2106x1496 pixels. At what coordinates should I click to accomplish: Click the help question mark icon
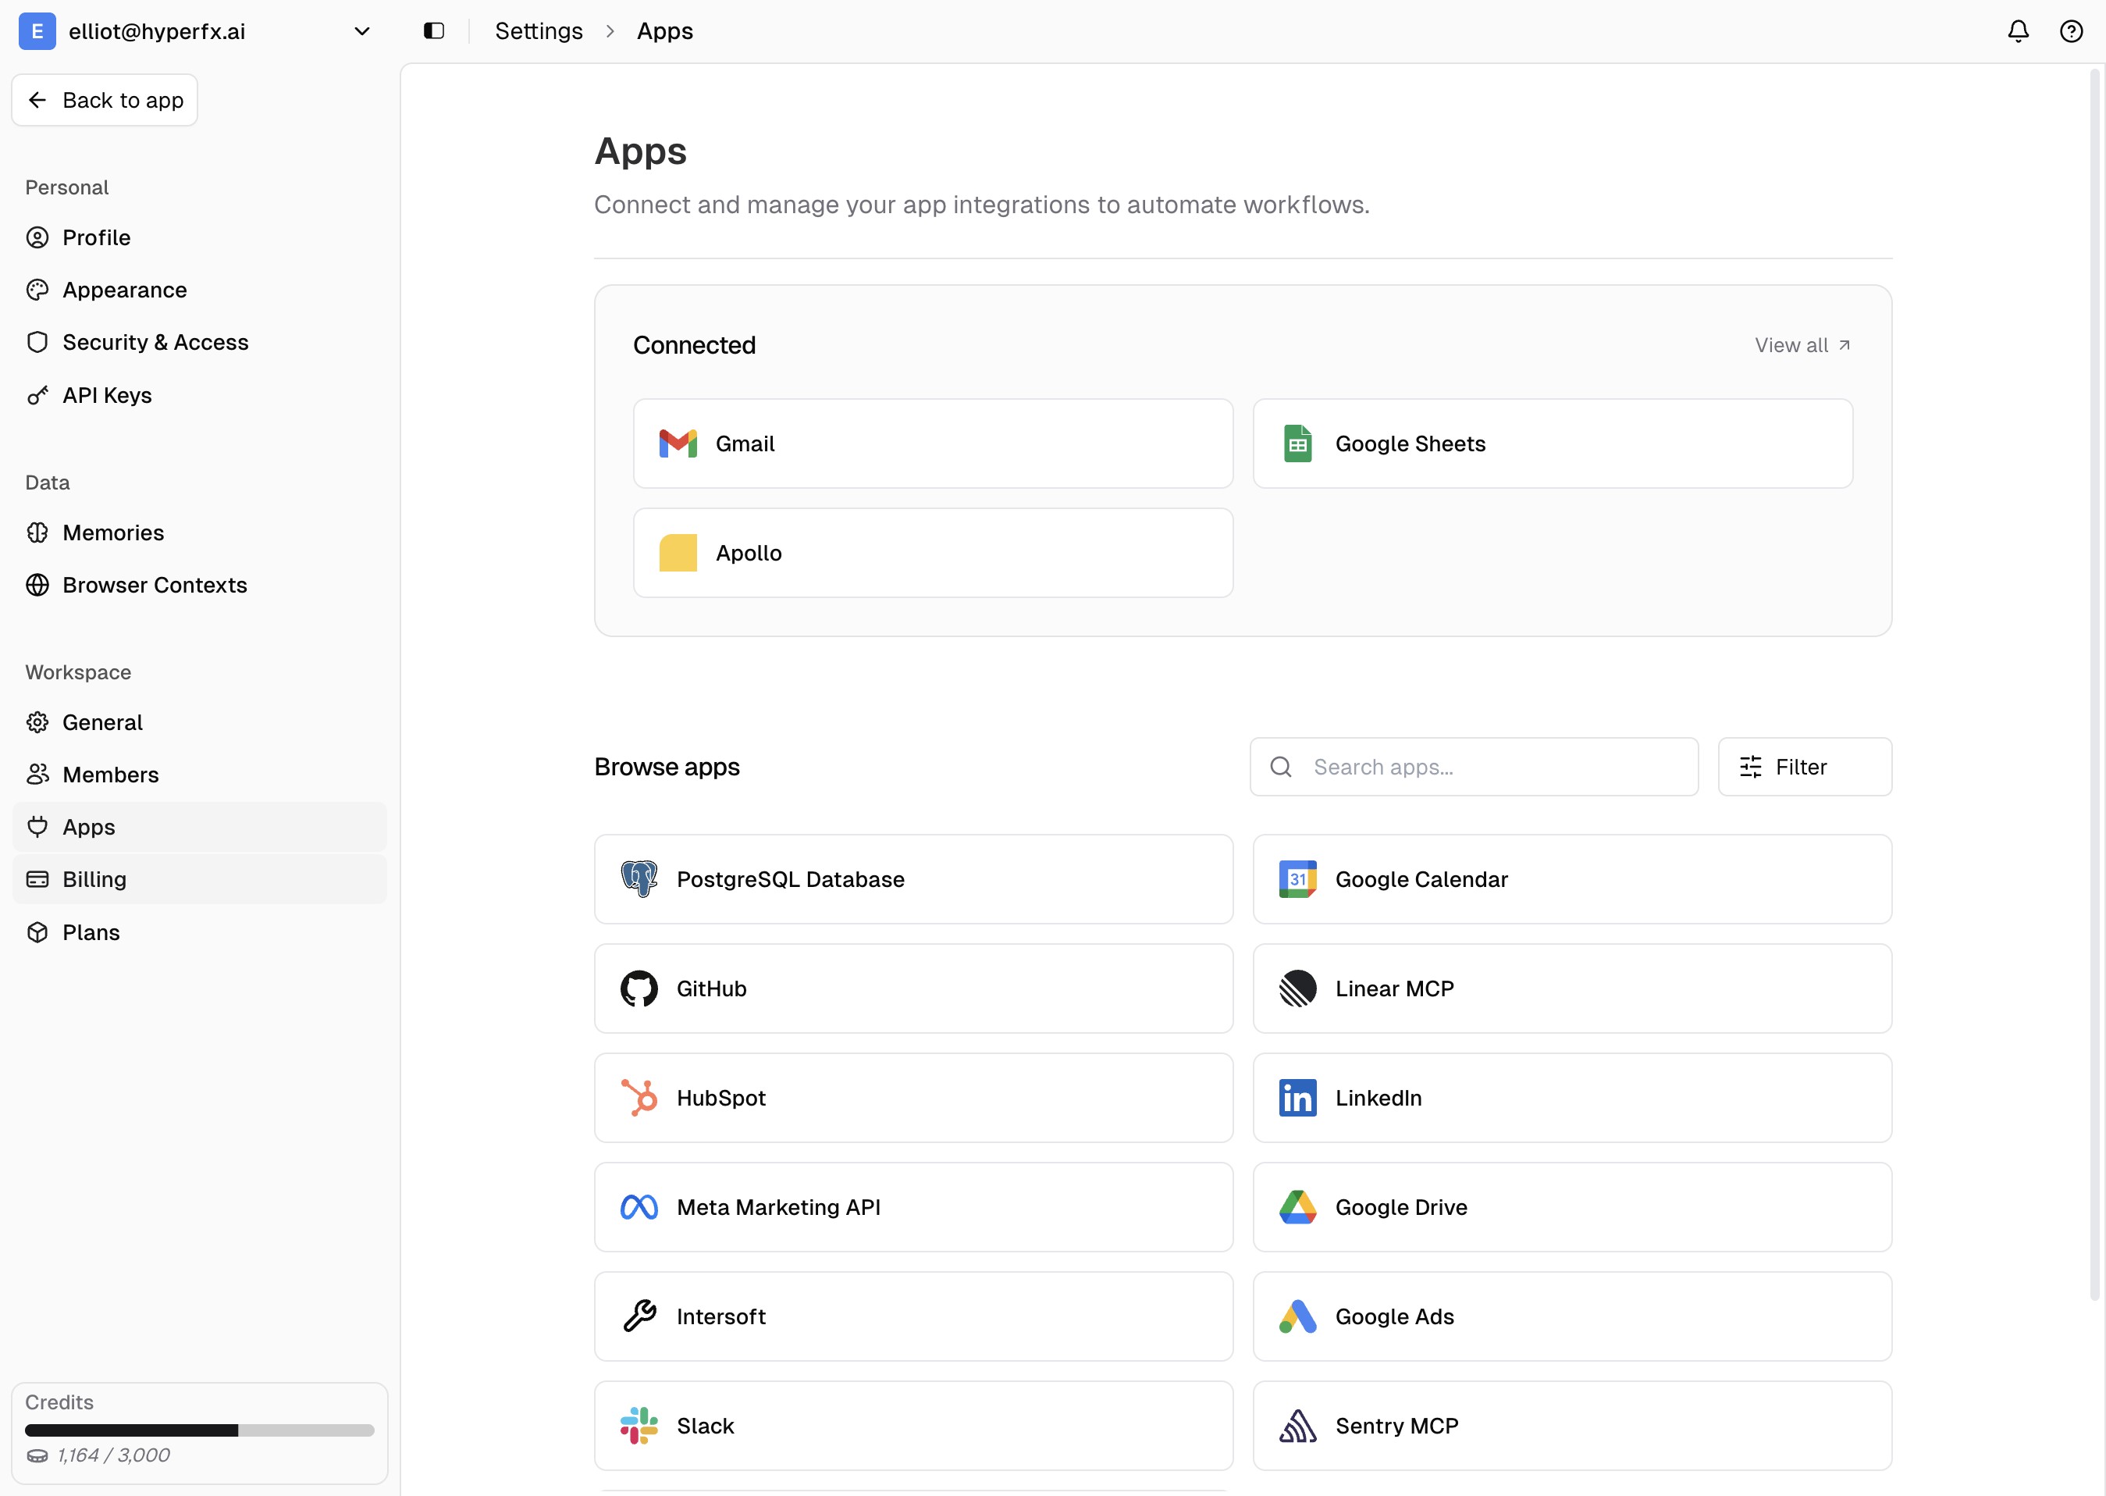click(2071, 30)
